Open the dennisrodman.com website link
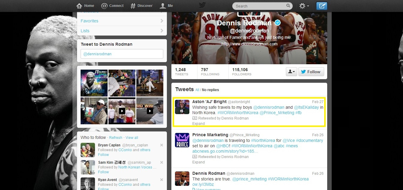Screen dimensions: 403x190 point(249,44)
